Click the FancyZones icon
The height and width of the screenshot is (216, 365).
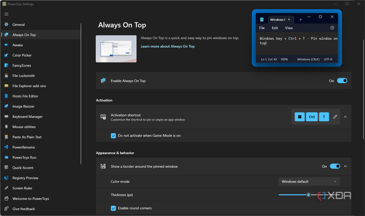click(6, 65)
